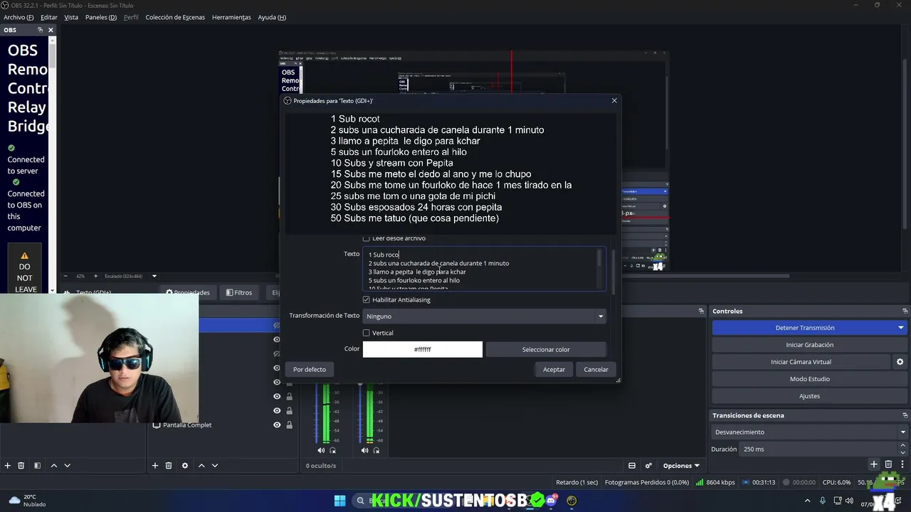Add a source with Sources plus icon
The image size is (911, 512).
[155, 466]
